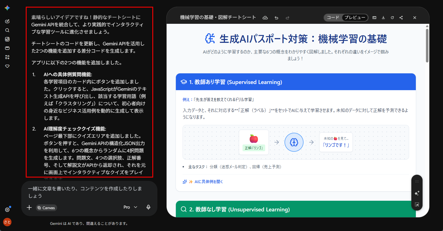Click the 主なタスク bullet text
The height and width of the screenshot is (231, 443).
click(x=235, y=167)
